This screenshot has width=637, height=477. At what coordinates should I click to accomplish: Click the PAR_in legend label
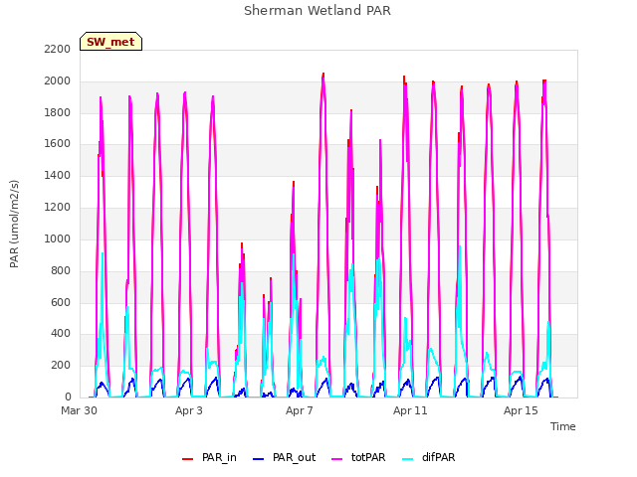[219, 457]
